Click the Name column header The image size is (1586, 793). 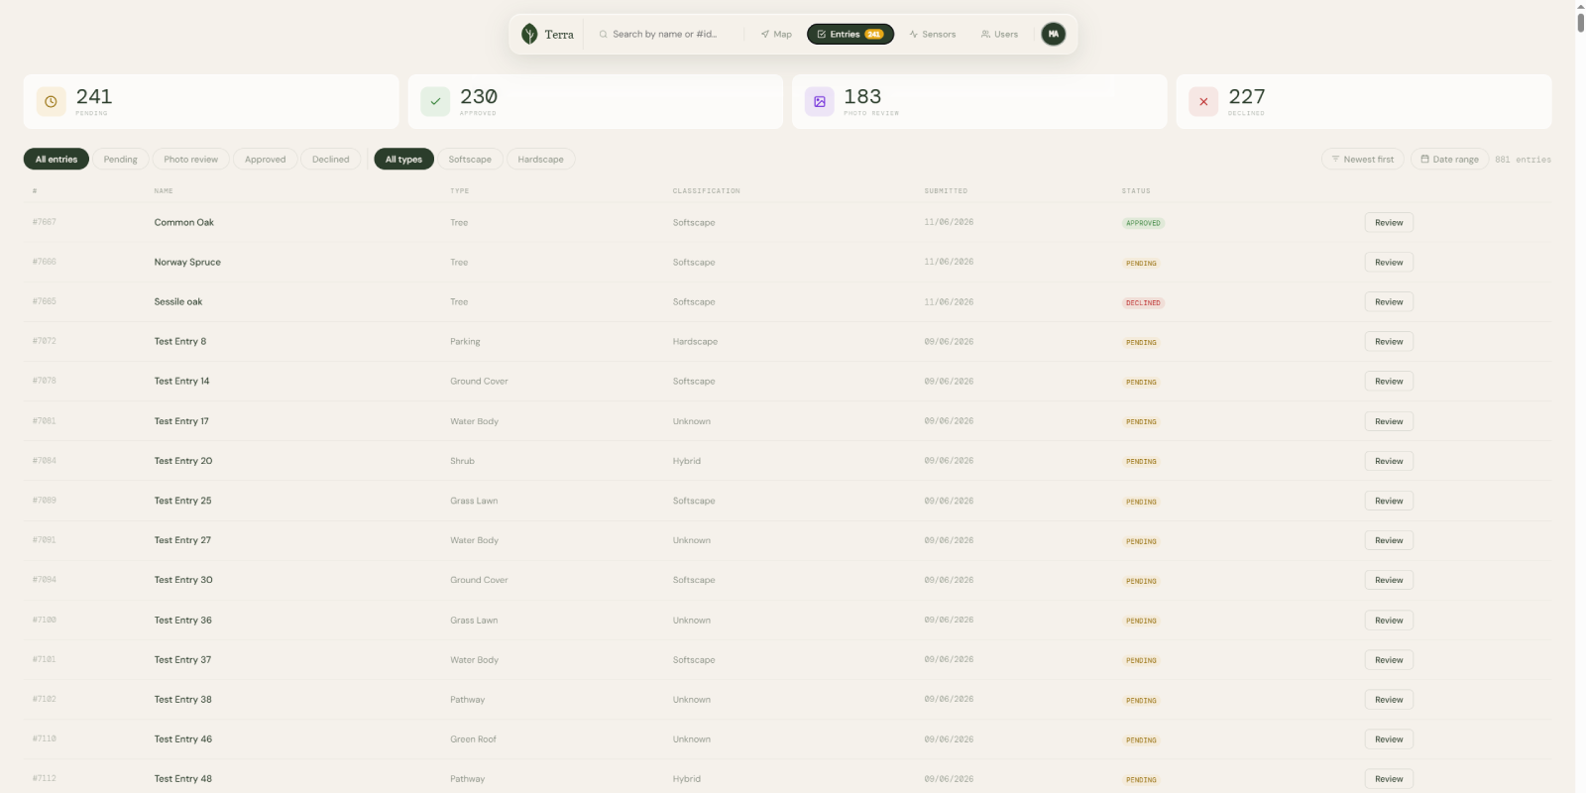164,190
